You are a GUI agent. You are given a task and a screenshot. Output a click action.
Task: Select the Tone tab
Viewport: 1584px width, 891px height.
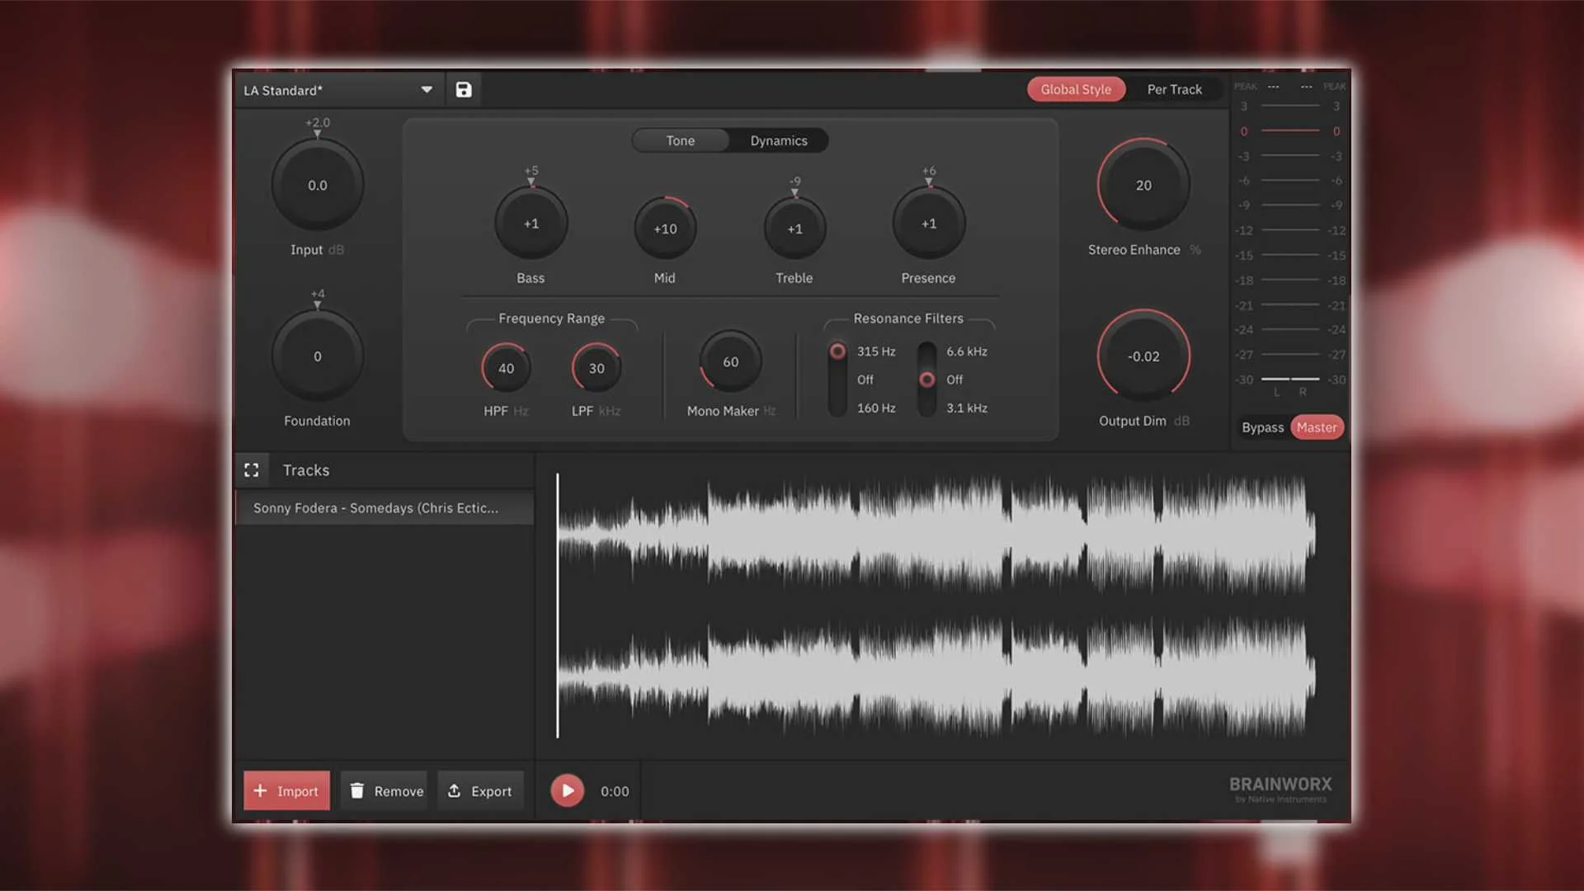tap(681, 141)
